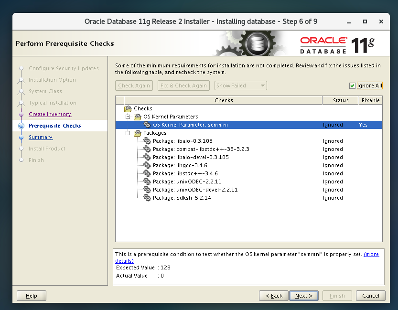The image size is (398, 310).
Task: Go Back to the previous step
Action: coord(274,296)
